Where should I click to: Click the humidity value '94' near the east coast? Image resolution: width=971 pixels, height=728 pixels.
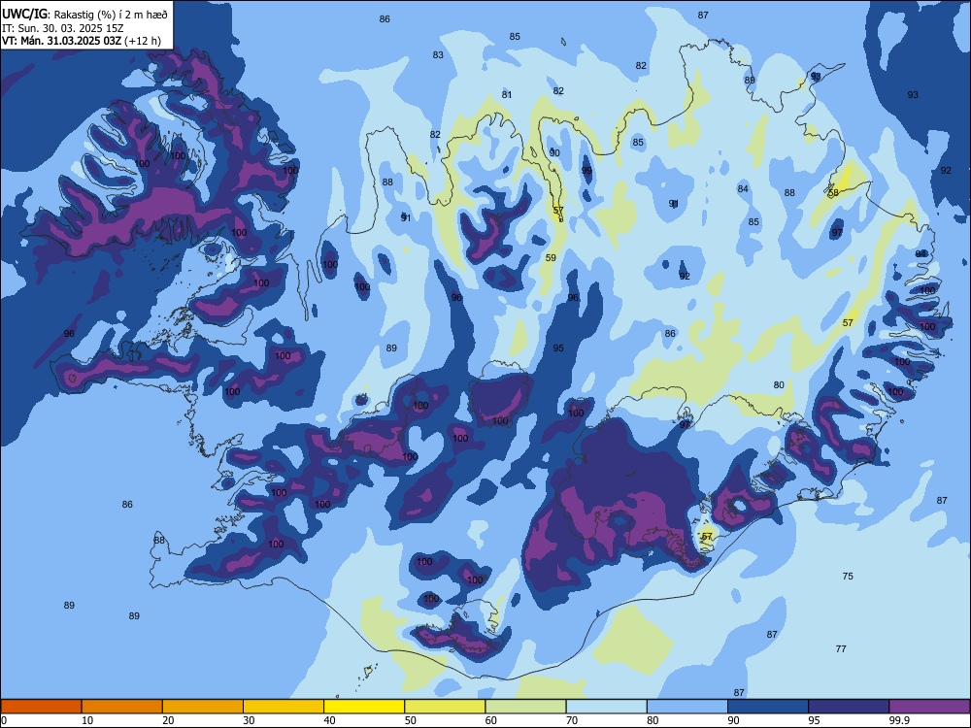coord(921,253)
